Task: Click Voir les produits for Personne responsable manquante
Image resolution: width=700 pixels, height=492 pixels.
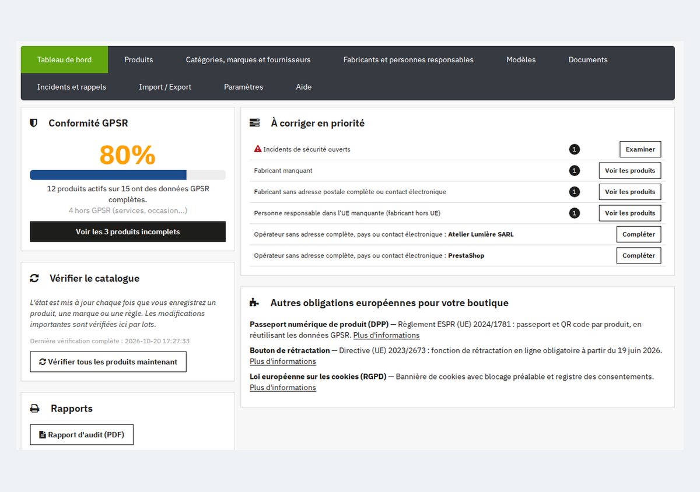Action: tap(630, 213)
